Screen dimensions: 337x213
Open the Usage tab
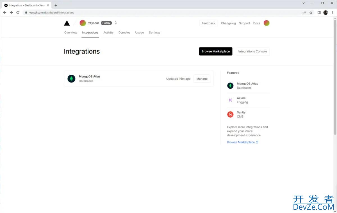click(140, 33)
